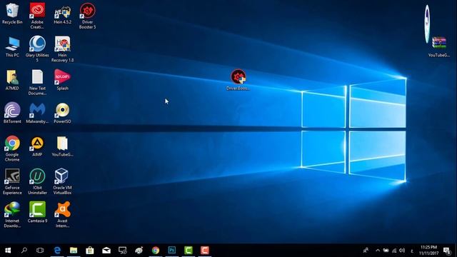This screenshot has width=457, height=257.
Task: Expand the hidden tray icons chevron
Action: tap(378, 251)
